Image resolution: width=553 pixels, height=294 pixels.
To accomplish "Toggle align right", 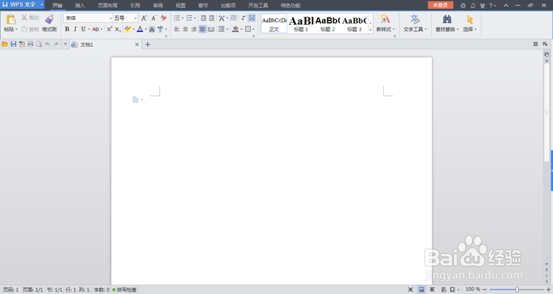I will coord(194,29).
